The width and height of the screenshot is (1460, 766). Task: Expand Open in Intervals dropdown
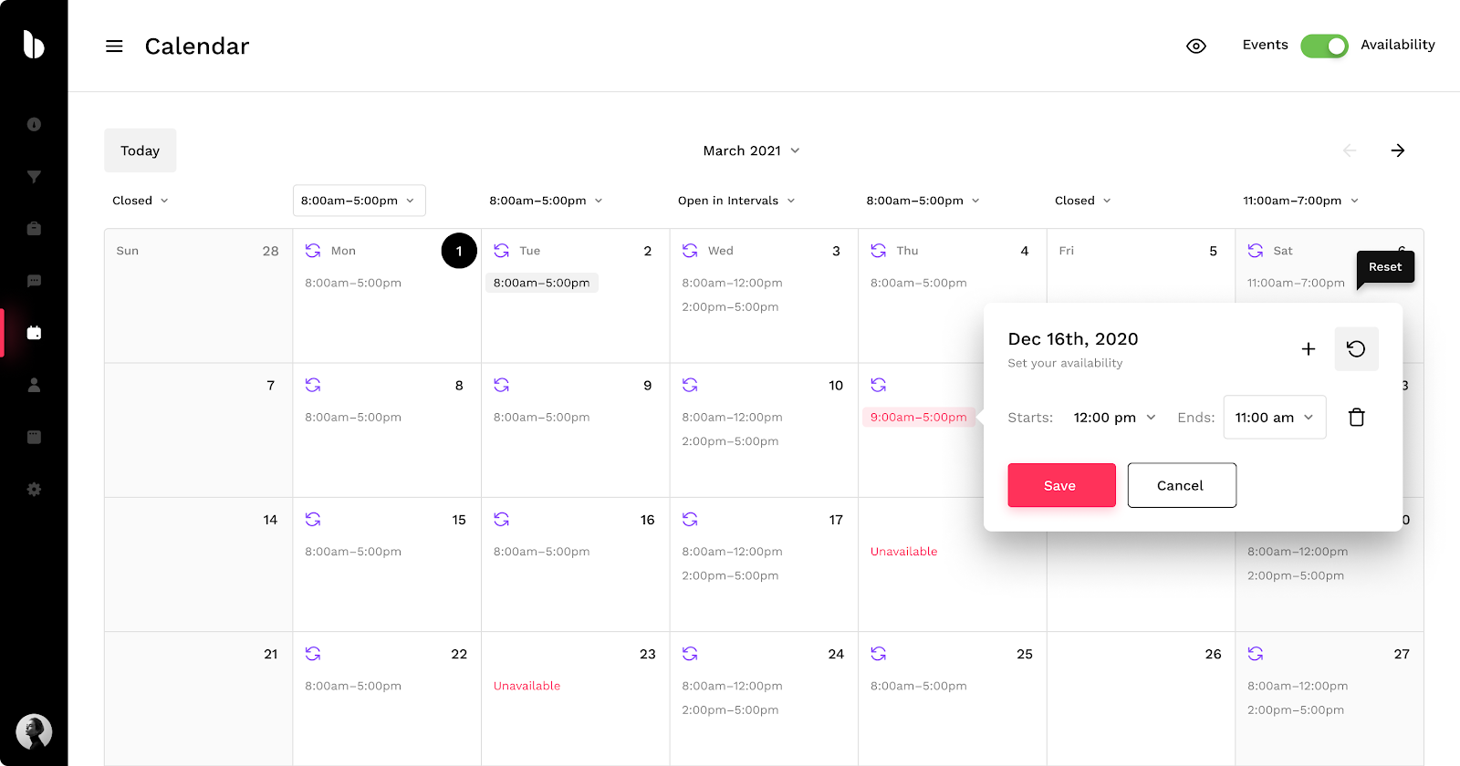736,201
